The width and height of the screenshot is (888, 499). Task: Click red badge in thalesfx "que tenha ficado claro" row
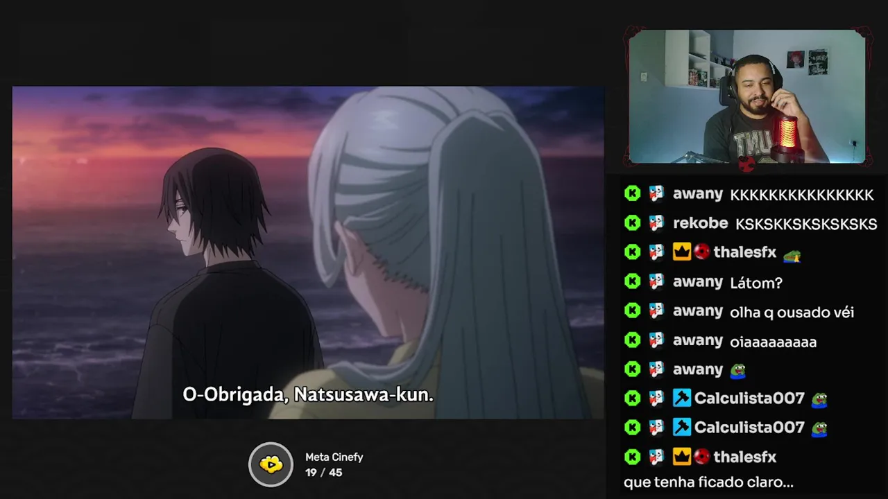(x=701, y=457)
